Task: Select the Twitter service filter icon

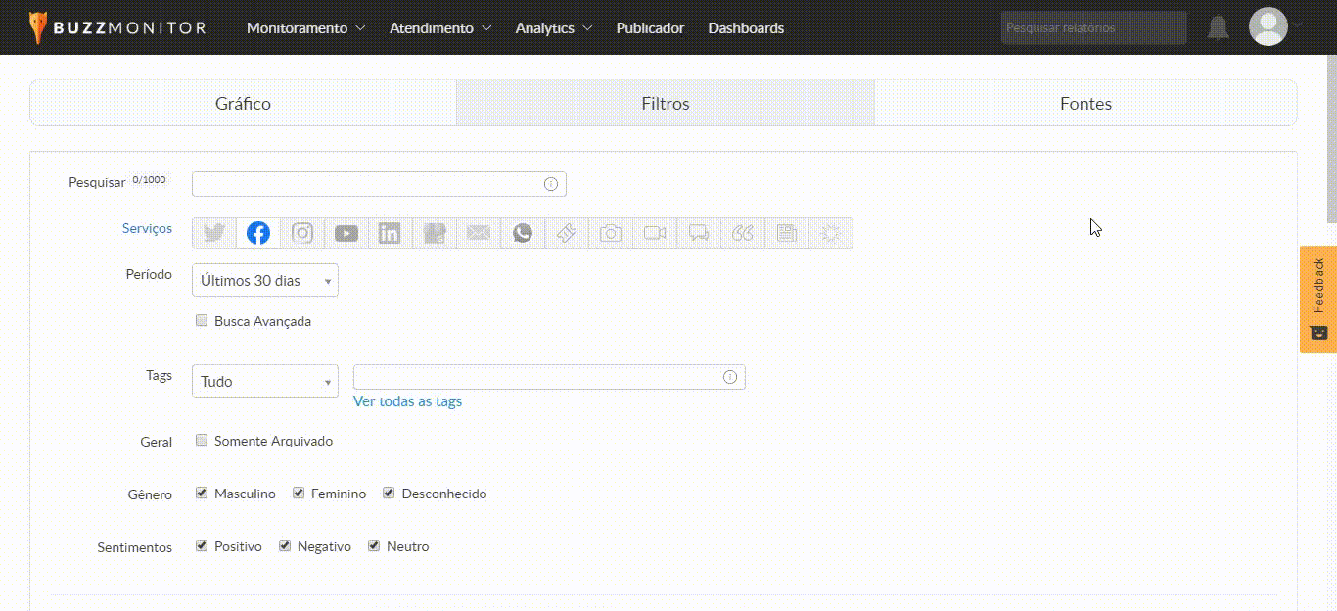Action: point(214,233)
